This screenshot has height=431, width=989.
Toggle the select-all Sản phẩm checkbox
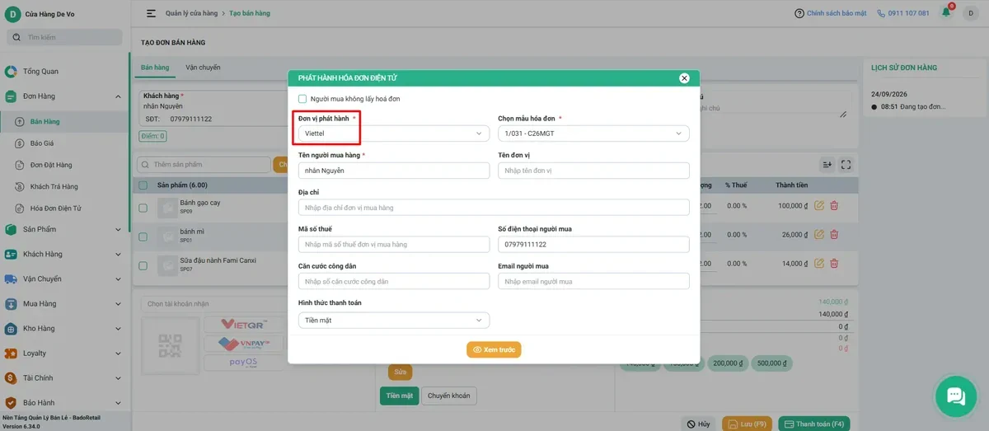143,185
